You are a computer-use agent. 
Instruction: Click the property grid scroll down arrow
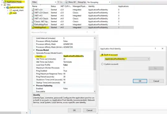click(x=95, y=91)
